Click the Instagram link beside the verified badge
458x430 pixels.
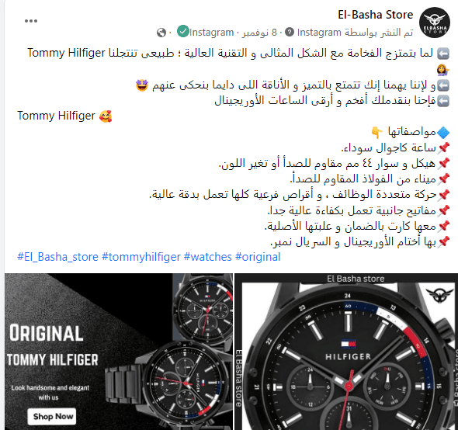pos(211,33)
